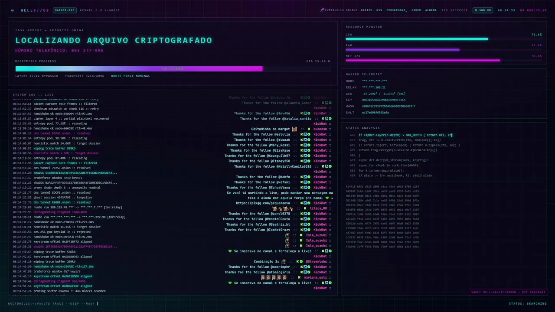
Task: Click the CPU usage bar
Action: point(444,39)
